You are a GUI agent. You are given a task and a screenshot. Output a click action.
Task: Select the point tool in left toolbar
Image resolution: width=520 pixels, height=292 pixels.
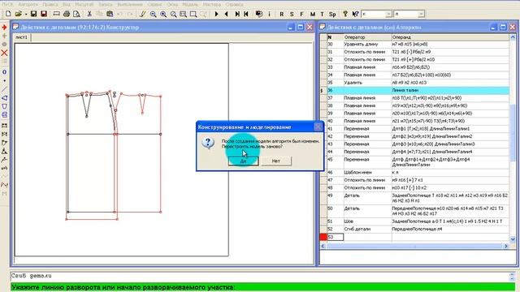tap(4, 80)
